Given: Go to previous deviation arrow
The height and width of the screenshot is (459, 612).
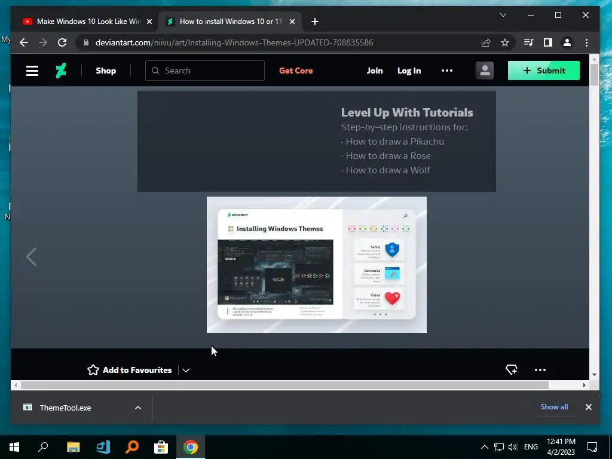Looking at the screenshot, I should (31, 257).
